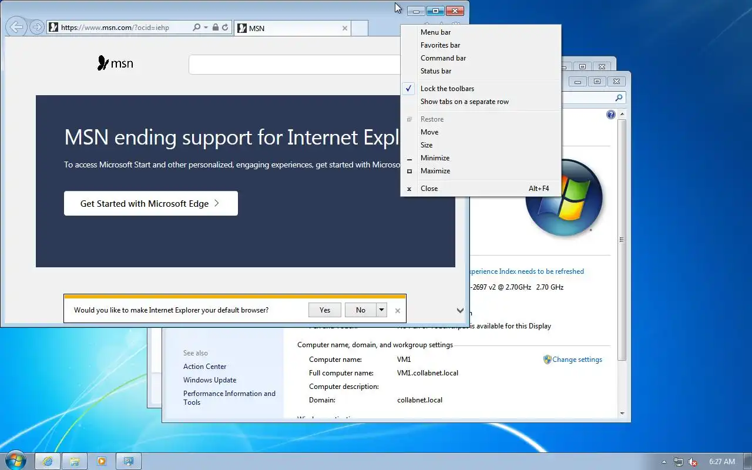The image size is (752, 470).
Task: Toggle Status bar in the context menu
Action: coord(481,71)
